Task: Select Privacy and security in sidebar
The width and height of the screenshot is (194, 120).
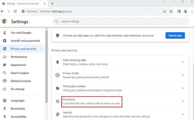Action: tap(22, 49)
